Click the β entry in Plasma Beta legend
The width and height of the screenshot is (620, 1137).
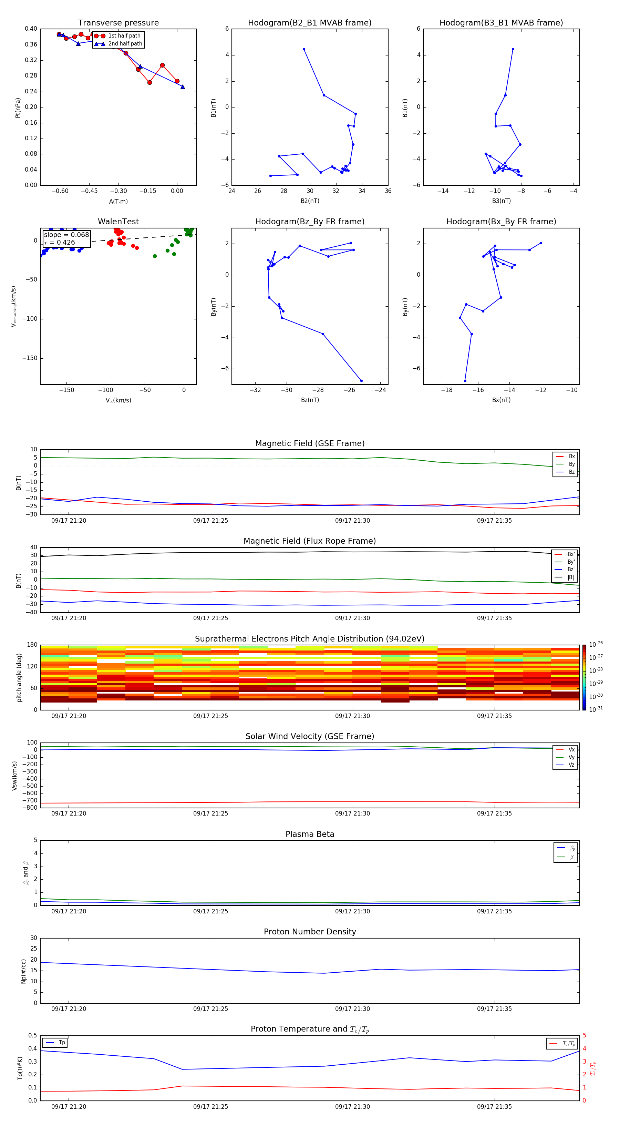(566, 857)
